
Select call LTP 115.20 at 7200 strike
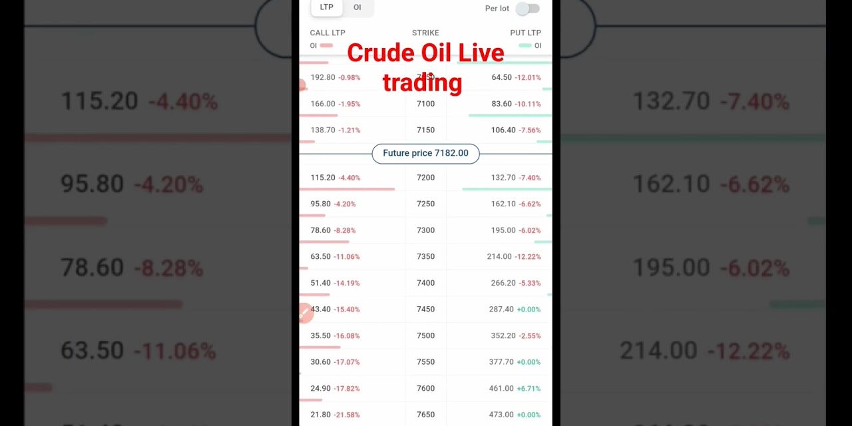pyautogui.click(x=323, y=178)
